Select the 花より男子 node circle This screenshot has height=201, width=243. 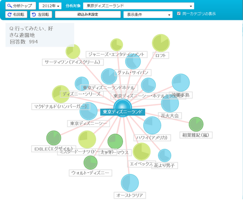pyautogui.click(x=165, y=156)
